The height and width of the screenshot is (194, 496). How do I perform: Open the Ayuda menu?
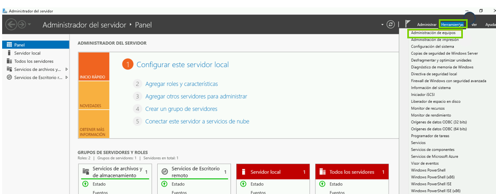(x=490, y=25)
